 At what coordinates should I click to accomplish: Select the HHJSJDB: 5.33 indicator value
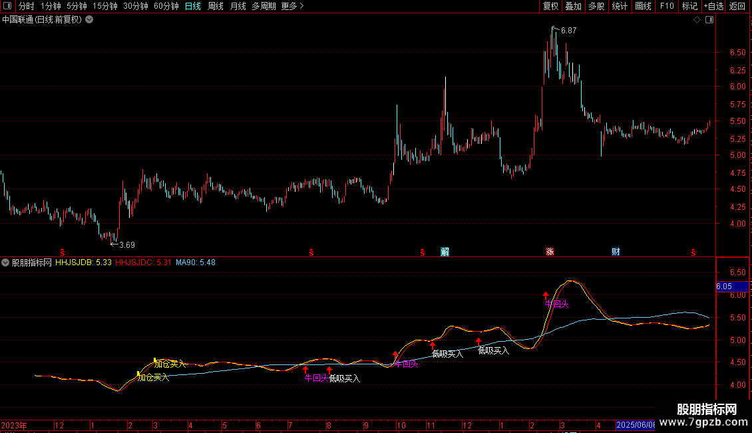point(83,262)
